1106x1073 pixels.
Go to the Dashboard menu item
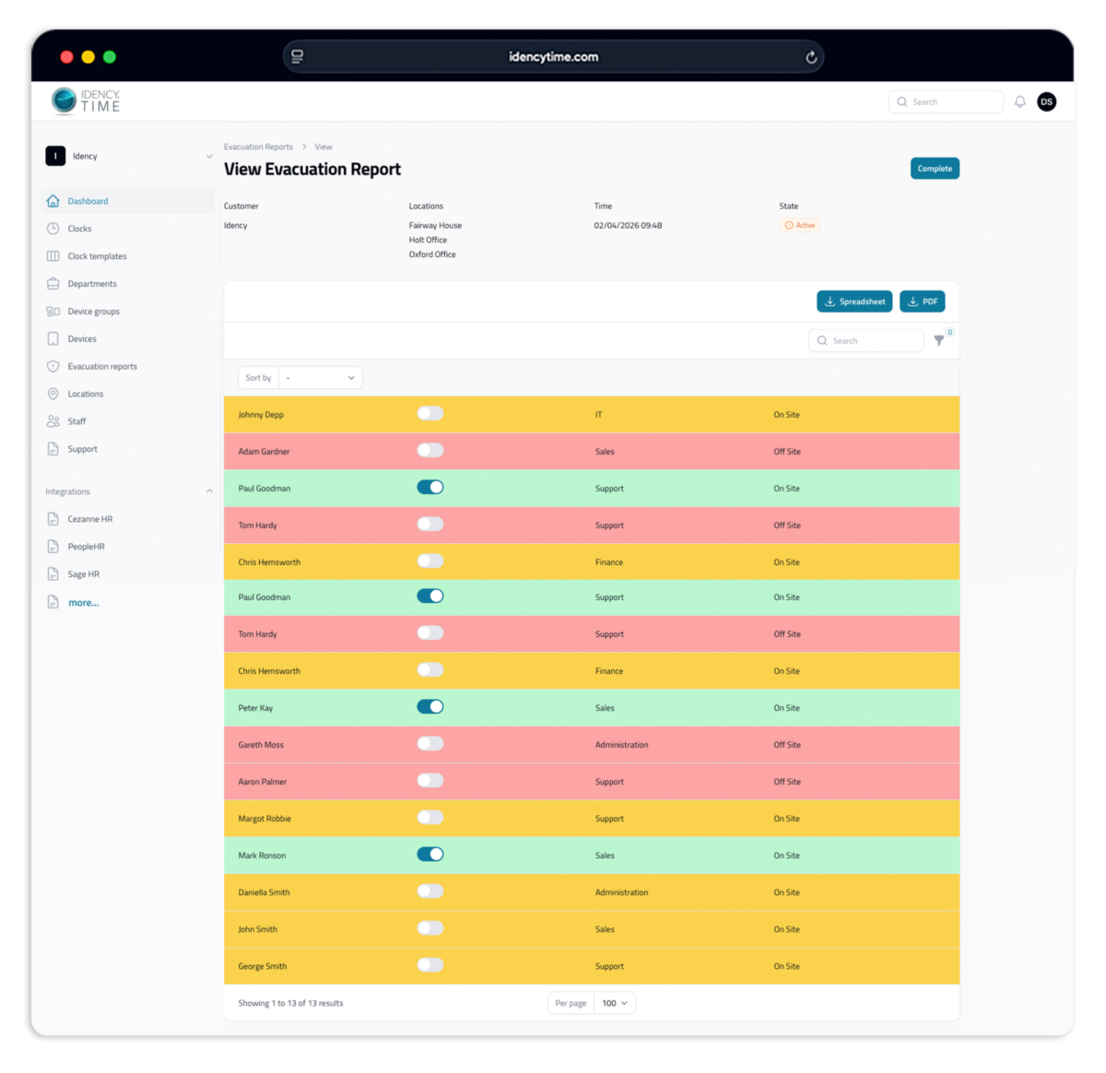[x=88, y=200]
